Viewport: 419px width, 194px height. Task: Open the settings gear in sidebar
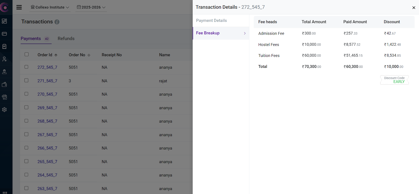tap(4, 110)
